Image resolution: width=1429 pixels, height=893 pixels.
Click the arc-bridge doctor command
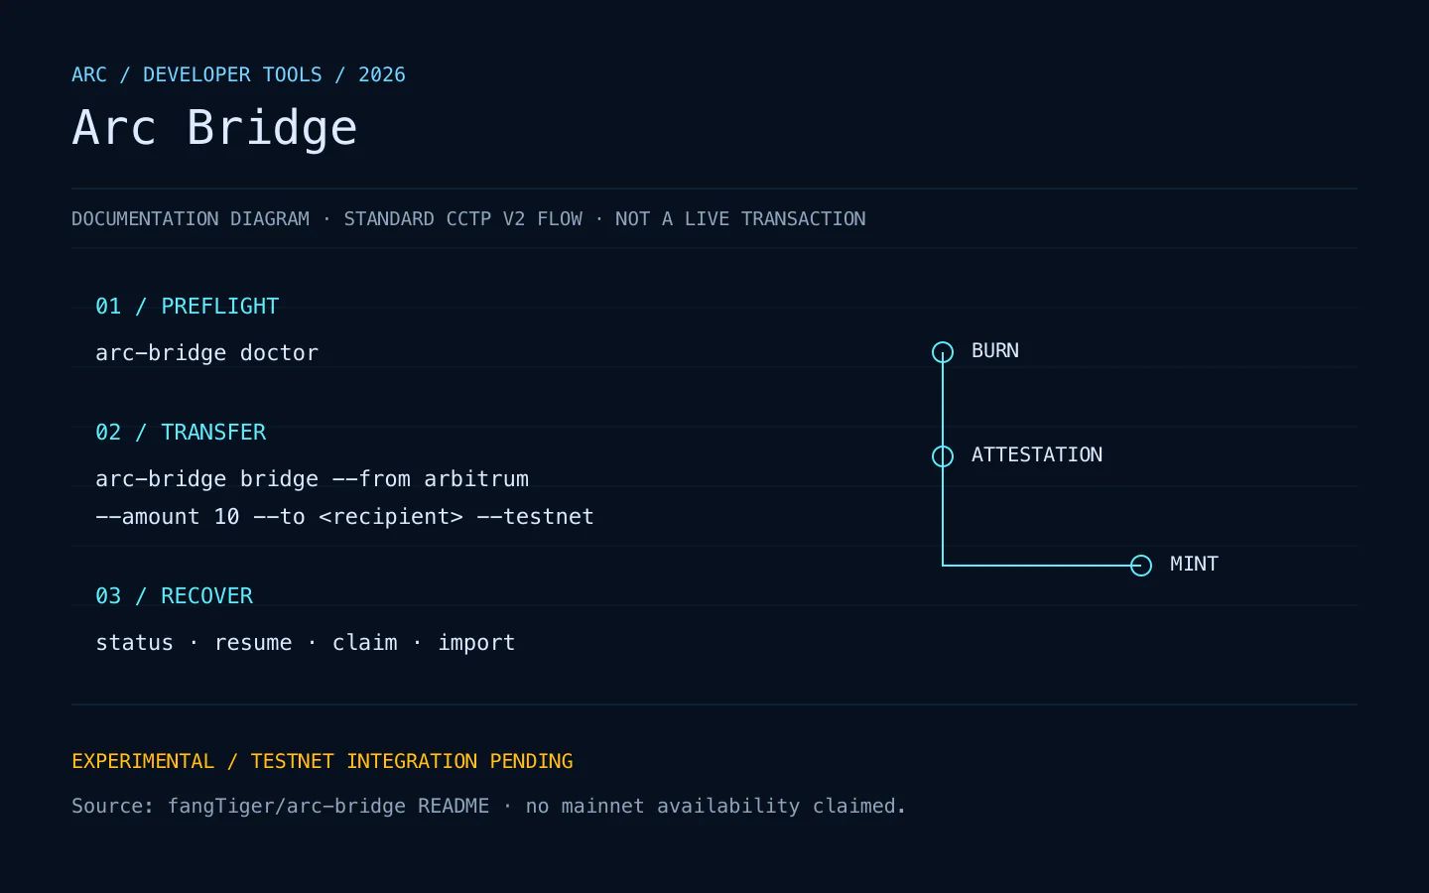point(207,353)
